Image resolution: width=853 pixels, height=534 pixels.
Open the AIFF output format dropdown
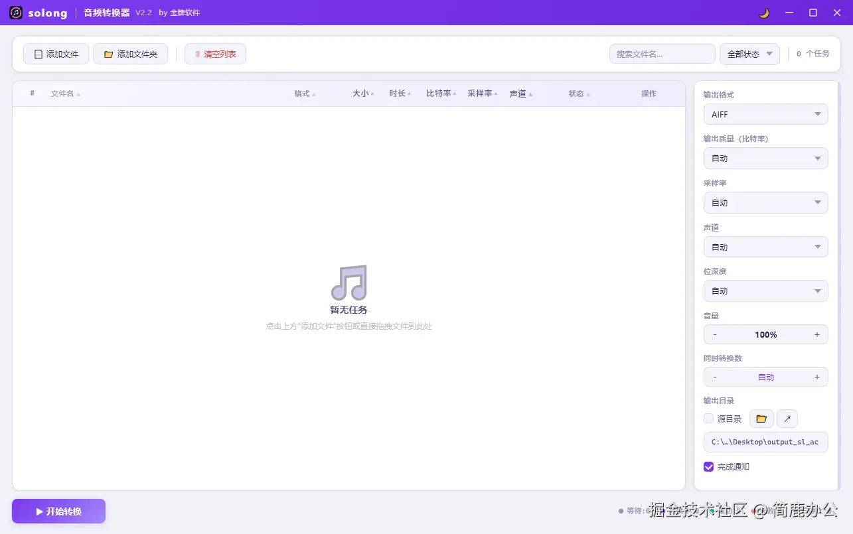click(765, 114)
